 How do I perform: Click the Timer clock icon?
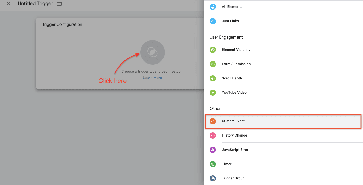(213, 164)
